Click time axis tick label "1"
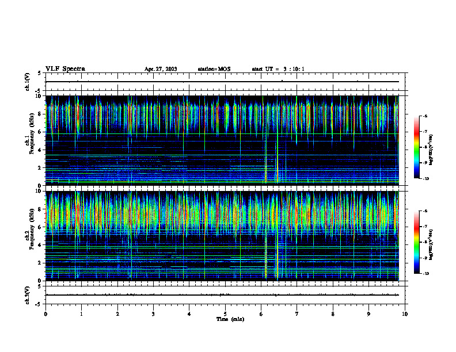The width and height of the screenshot is (456, 352). [x=81, y=314]
